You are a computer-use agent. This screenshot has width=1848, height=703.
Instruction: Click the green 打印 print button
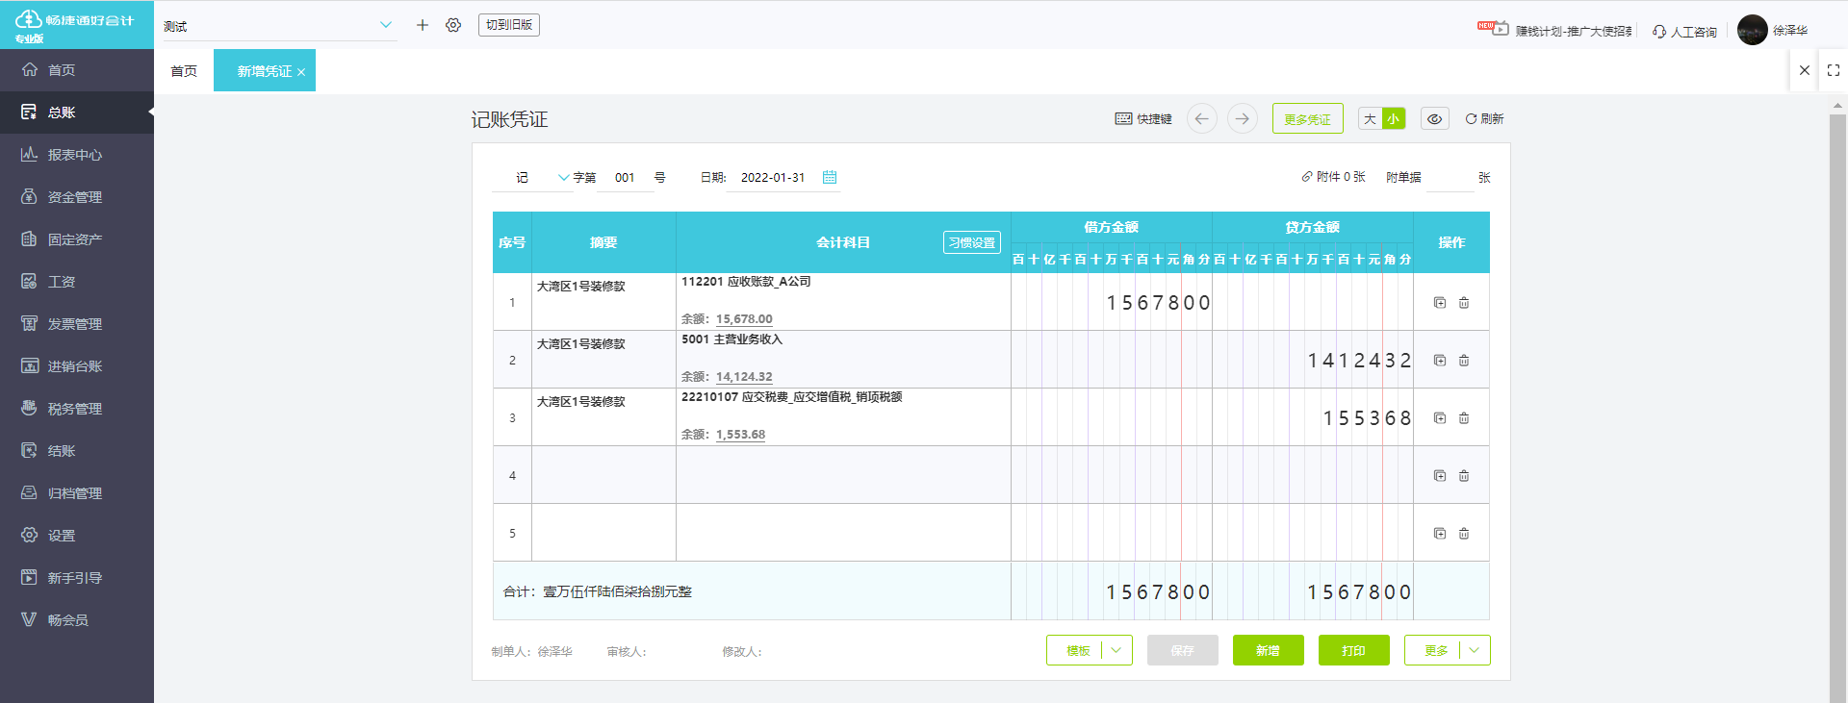(x=1353, y=650)
